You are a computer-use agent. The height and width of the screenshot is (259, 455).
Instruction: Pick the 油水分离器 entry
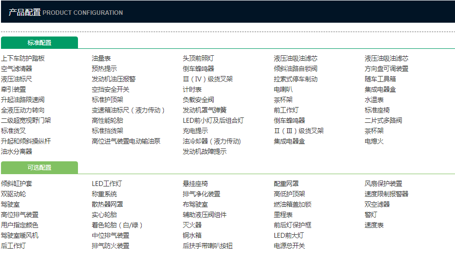coord(16,151)
